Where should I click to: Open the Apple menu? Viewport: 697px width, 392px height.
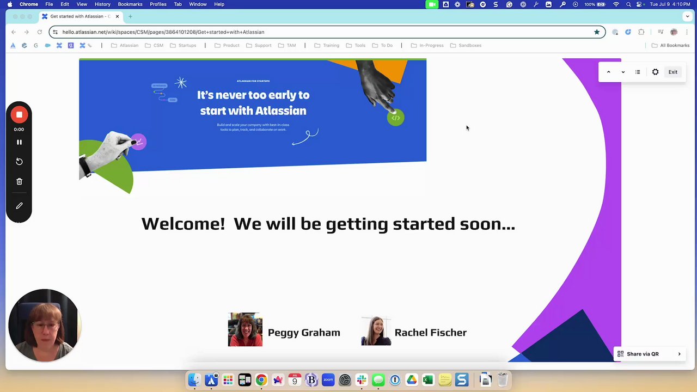click(10, 4)
